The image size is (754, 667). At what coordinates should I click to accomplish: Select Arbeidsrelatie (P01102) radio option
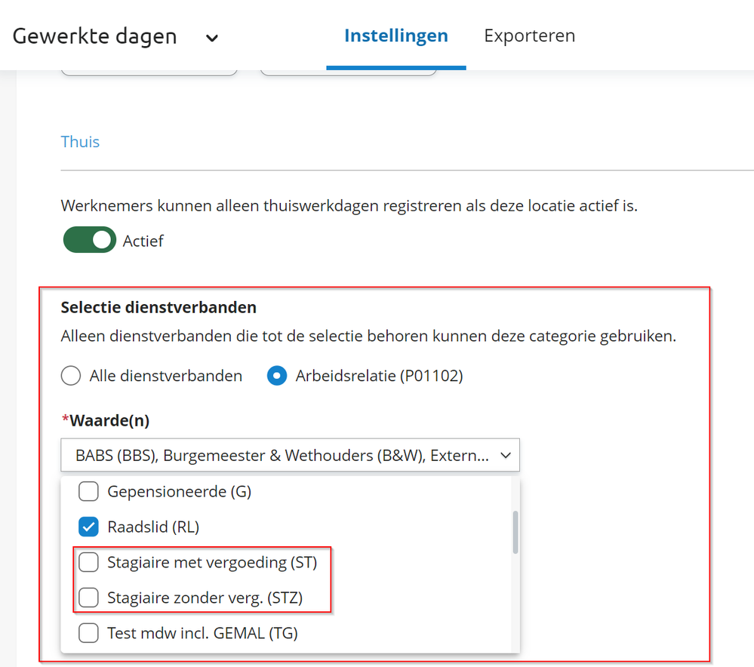coord(278,376)
